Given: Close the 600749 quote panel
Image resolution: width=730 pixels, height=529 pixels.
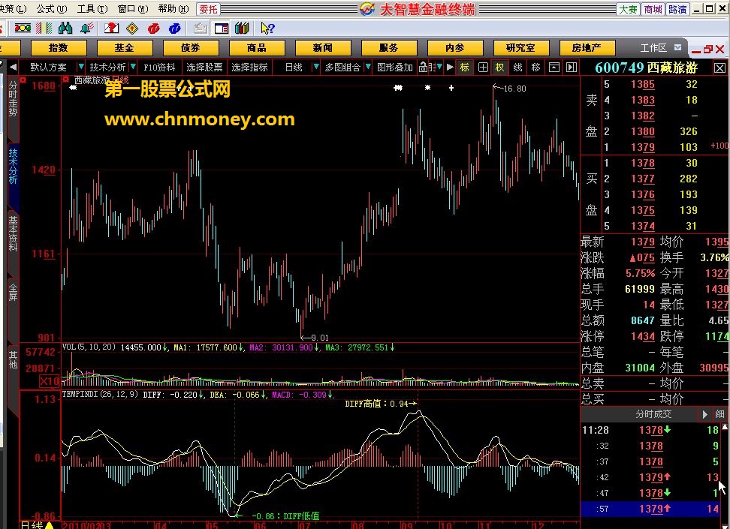Looking at the screenshot, I should [719, 68].
